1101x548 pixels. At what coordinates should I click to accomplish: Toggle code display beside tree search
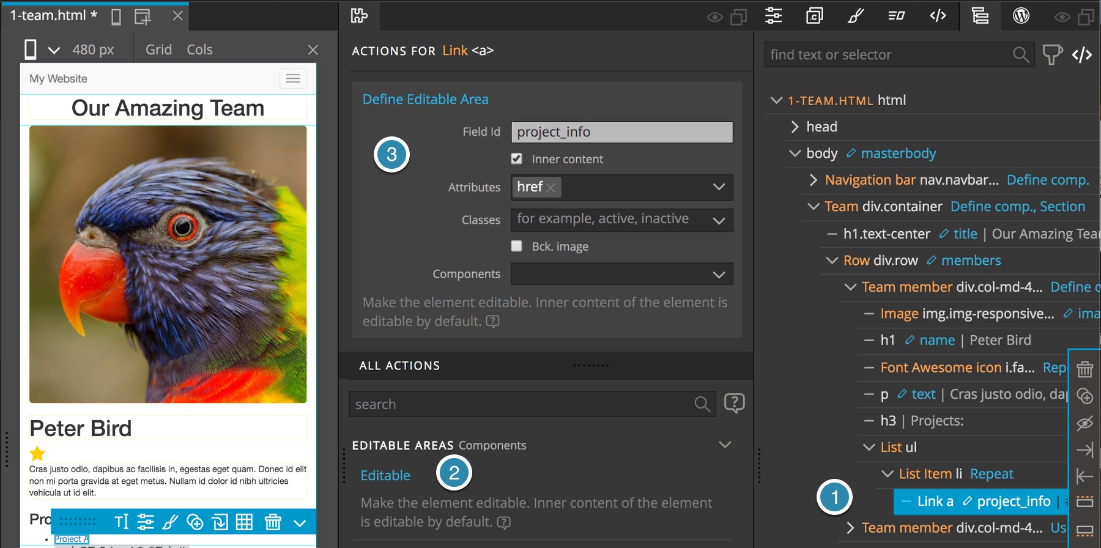tap(1081, 54)
